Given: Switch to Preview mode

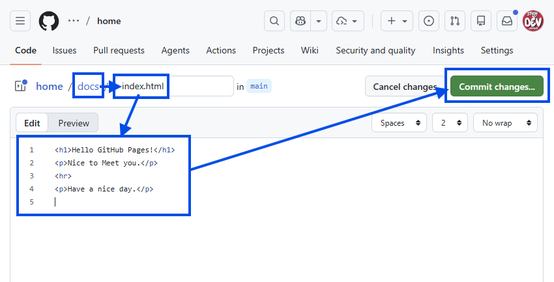Looking at the screenshot, I should 74,123.
